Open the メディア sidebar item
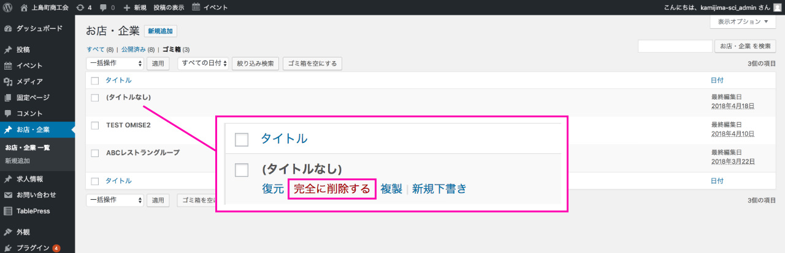This screenshot has height=253, width=785. [x=29, y=81]
